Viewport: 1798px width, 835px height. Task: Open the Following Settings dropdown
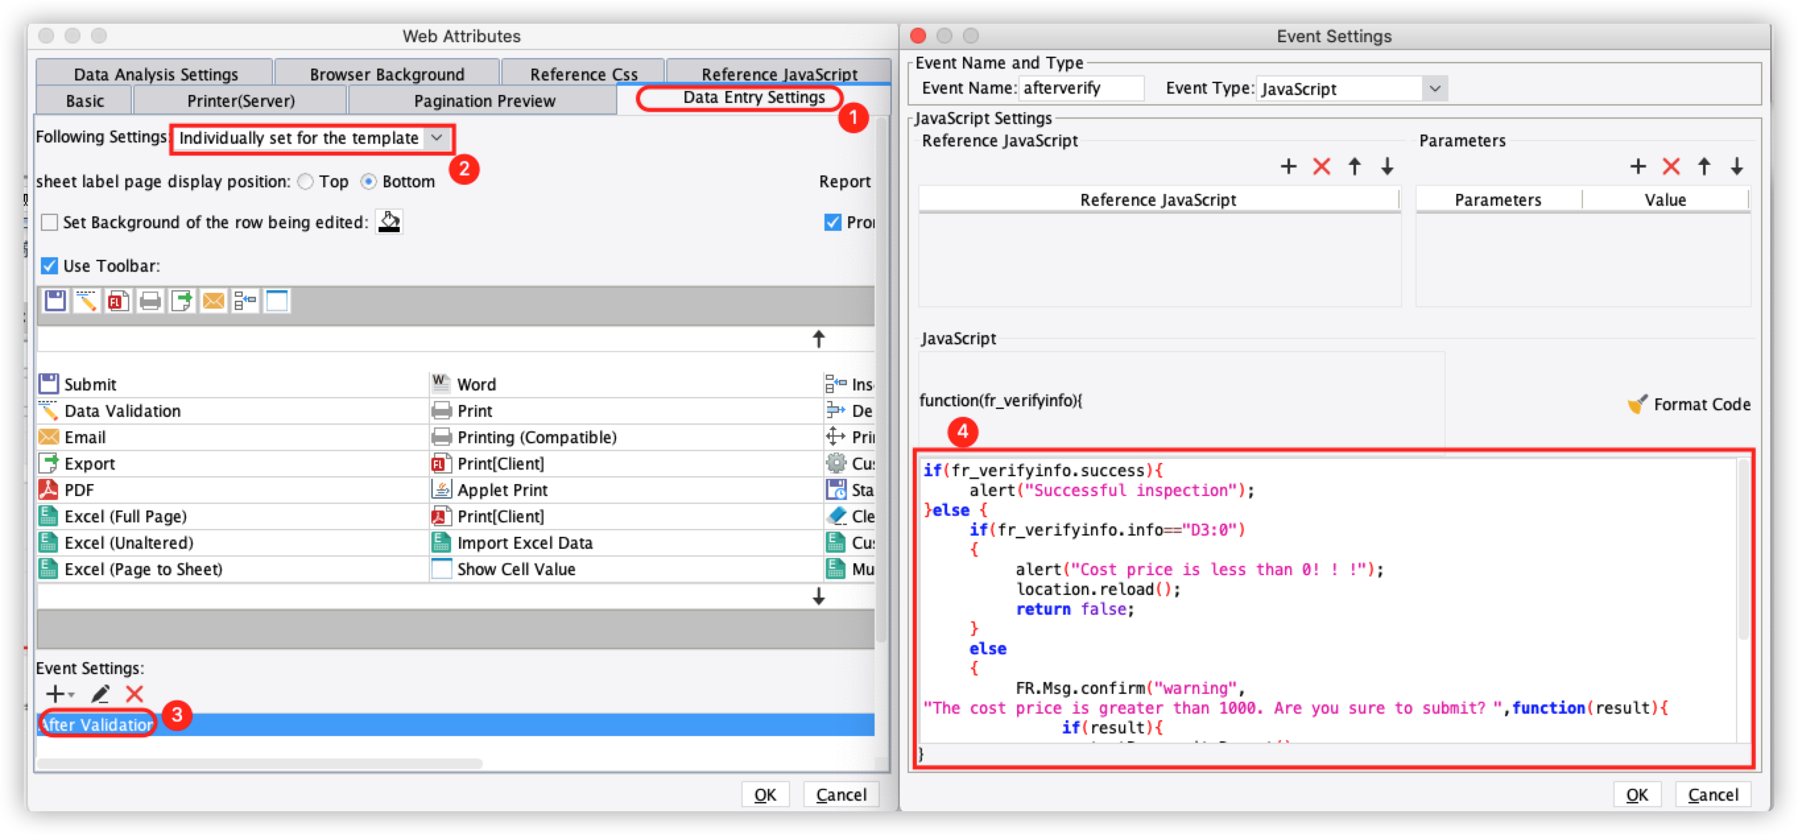point(437,139)
